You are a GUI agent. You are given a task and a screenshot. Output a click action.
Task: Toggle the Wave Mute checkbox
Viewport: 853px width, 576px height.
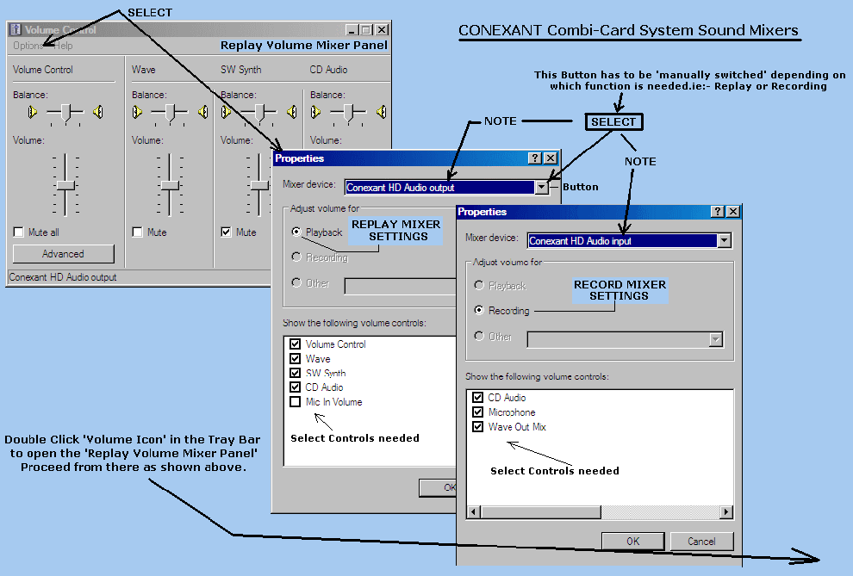click(137, 232)
